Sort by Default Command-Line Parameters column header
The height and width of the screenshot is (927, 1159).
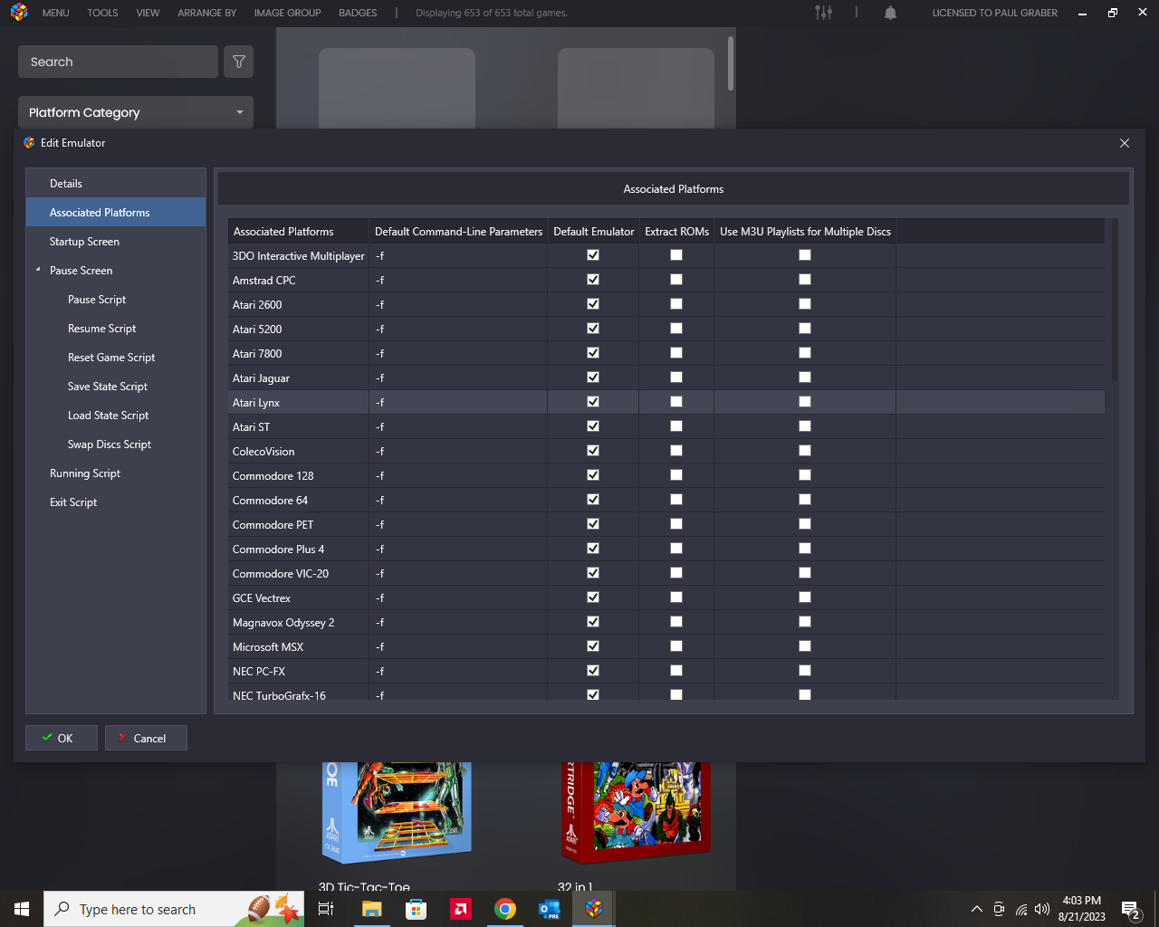coord(458,232)
